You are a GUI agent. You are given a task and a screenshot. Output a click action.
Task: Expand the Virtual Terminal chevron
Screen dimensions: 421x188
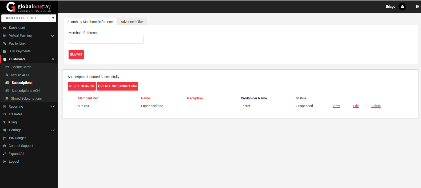pyautogui.click(x=53, y=36)
